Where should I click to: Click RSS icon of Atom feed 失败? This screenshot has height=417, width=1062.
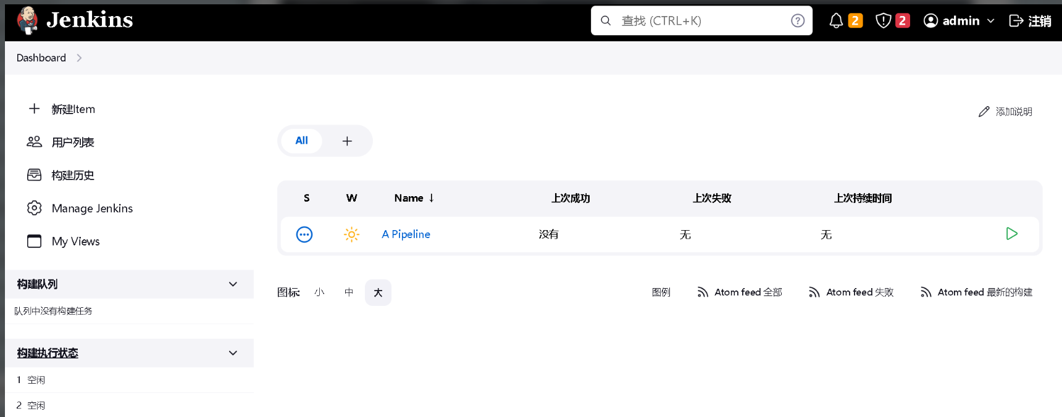click(814, 292)
